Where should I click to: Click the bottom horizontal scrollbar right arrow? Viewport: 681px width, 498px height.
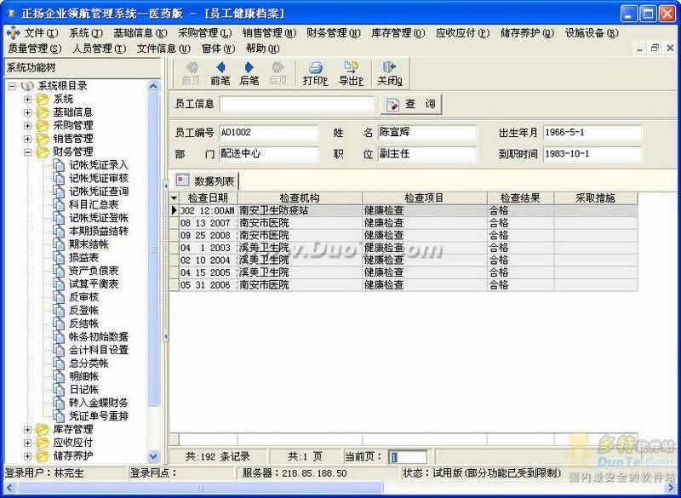(671, 488)
